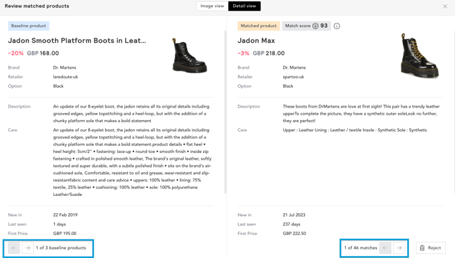This screenshot has height=258, width=455.
Task: Click the '1 of 46 matches' text
Action: (x=360, y=248)
